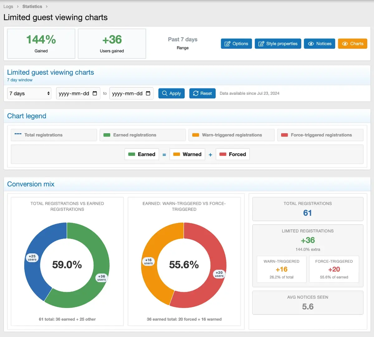Open the end date calendar picker icon
Screen dimensions: 374x337
[148, 93]
